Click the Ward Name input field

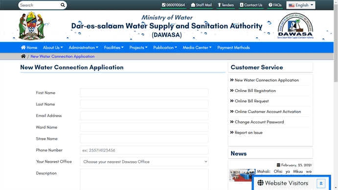(x=144, y=127)
